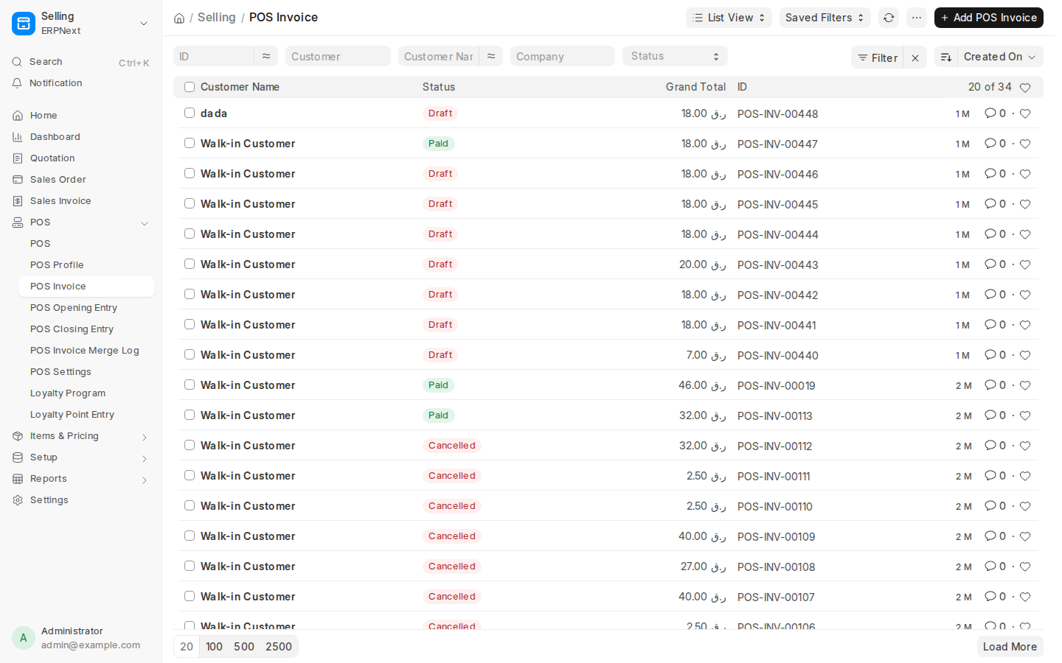Set page size to 500
This screenshot has height=663, width=1062.
pyautogui.click(x=244, y=647)
